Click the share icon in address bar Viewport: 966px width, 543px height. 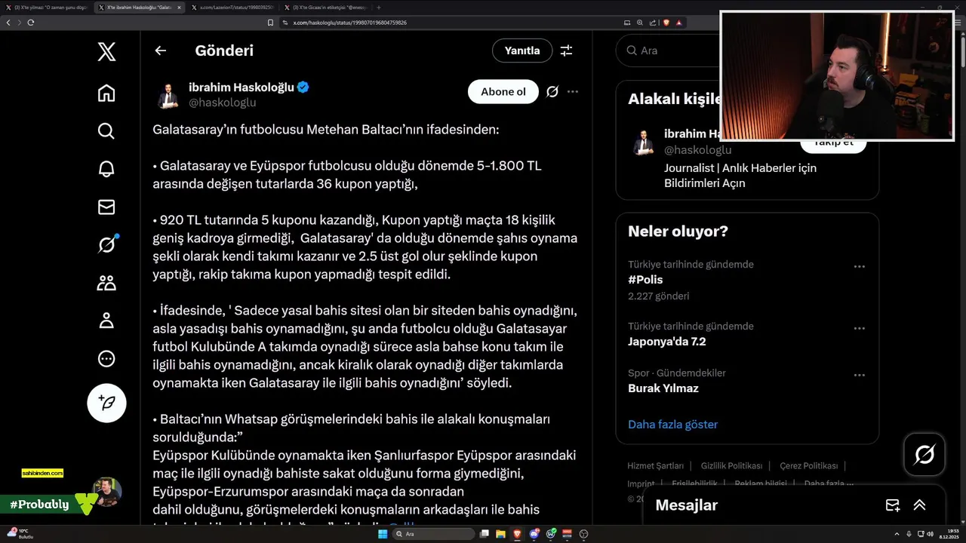[652, 23]
